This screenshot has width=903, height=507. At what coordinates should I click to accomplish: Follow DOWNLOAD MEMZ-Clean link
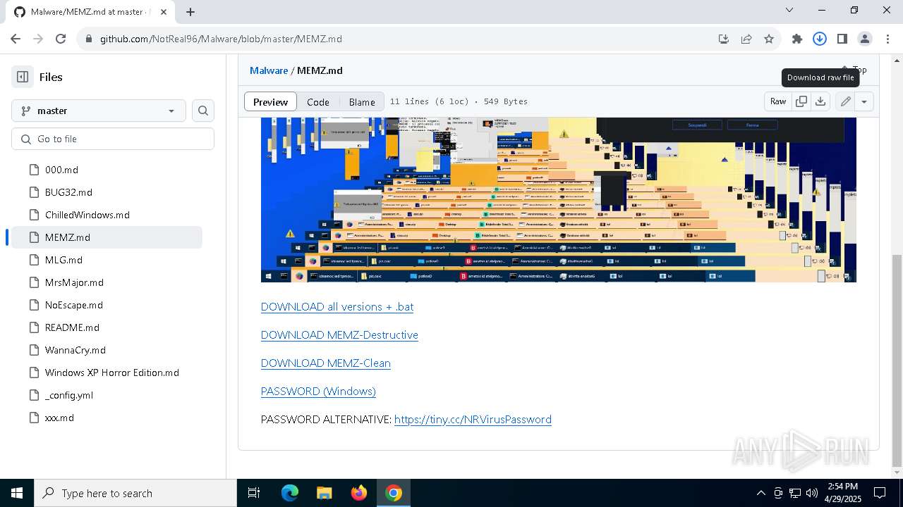pos(325,363)
